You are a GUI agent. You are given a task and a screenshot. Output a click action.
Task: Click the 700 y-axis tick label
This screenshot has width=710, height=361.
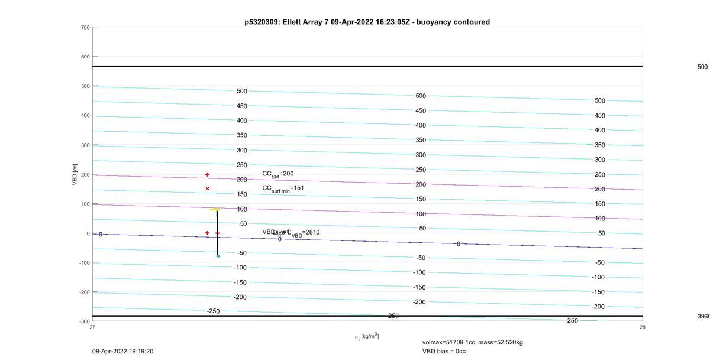[x=85, y=28]
